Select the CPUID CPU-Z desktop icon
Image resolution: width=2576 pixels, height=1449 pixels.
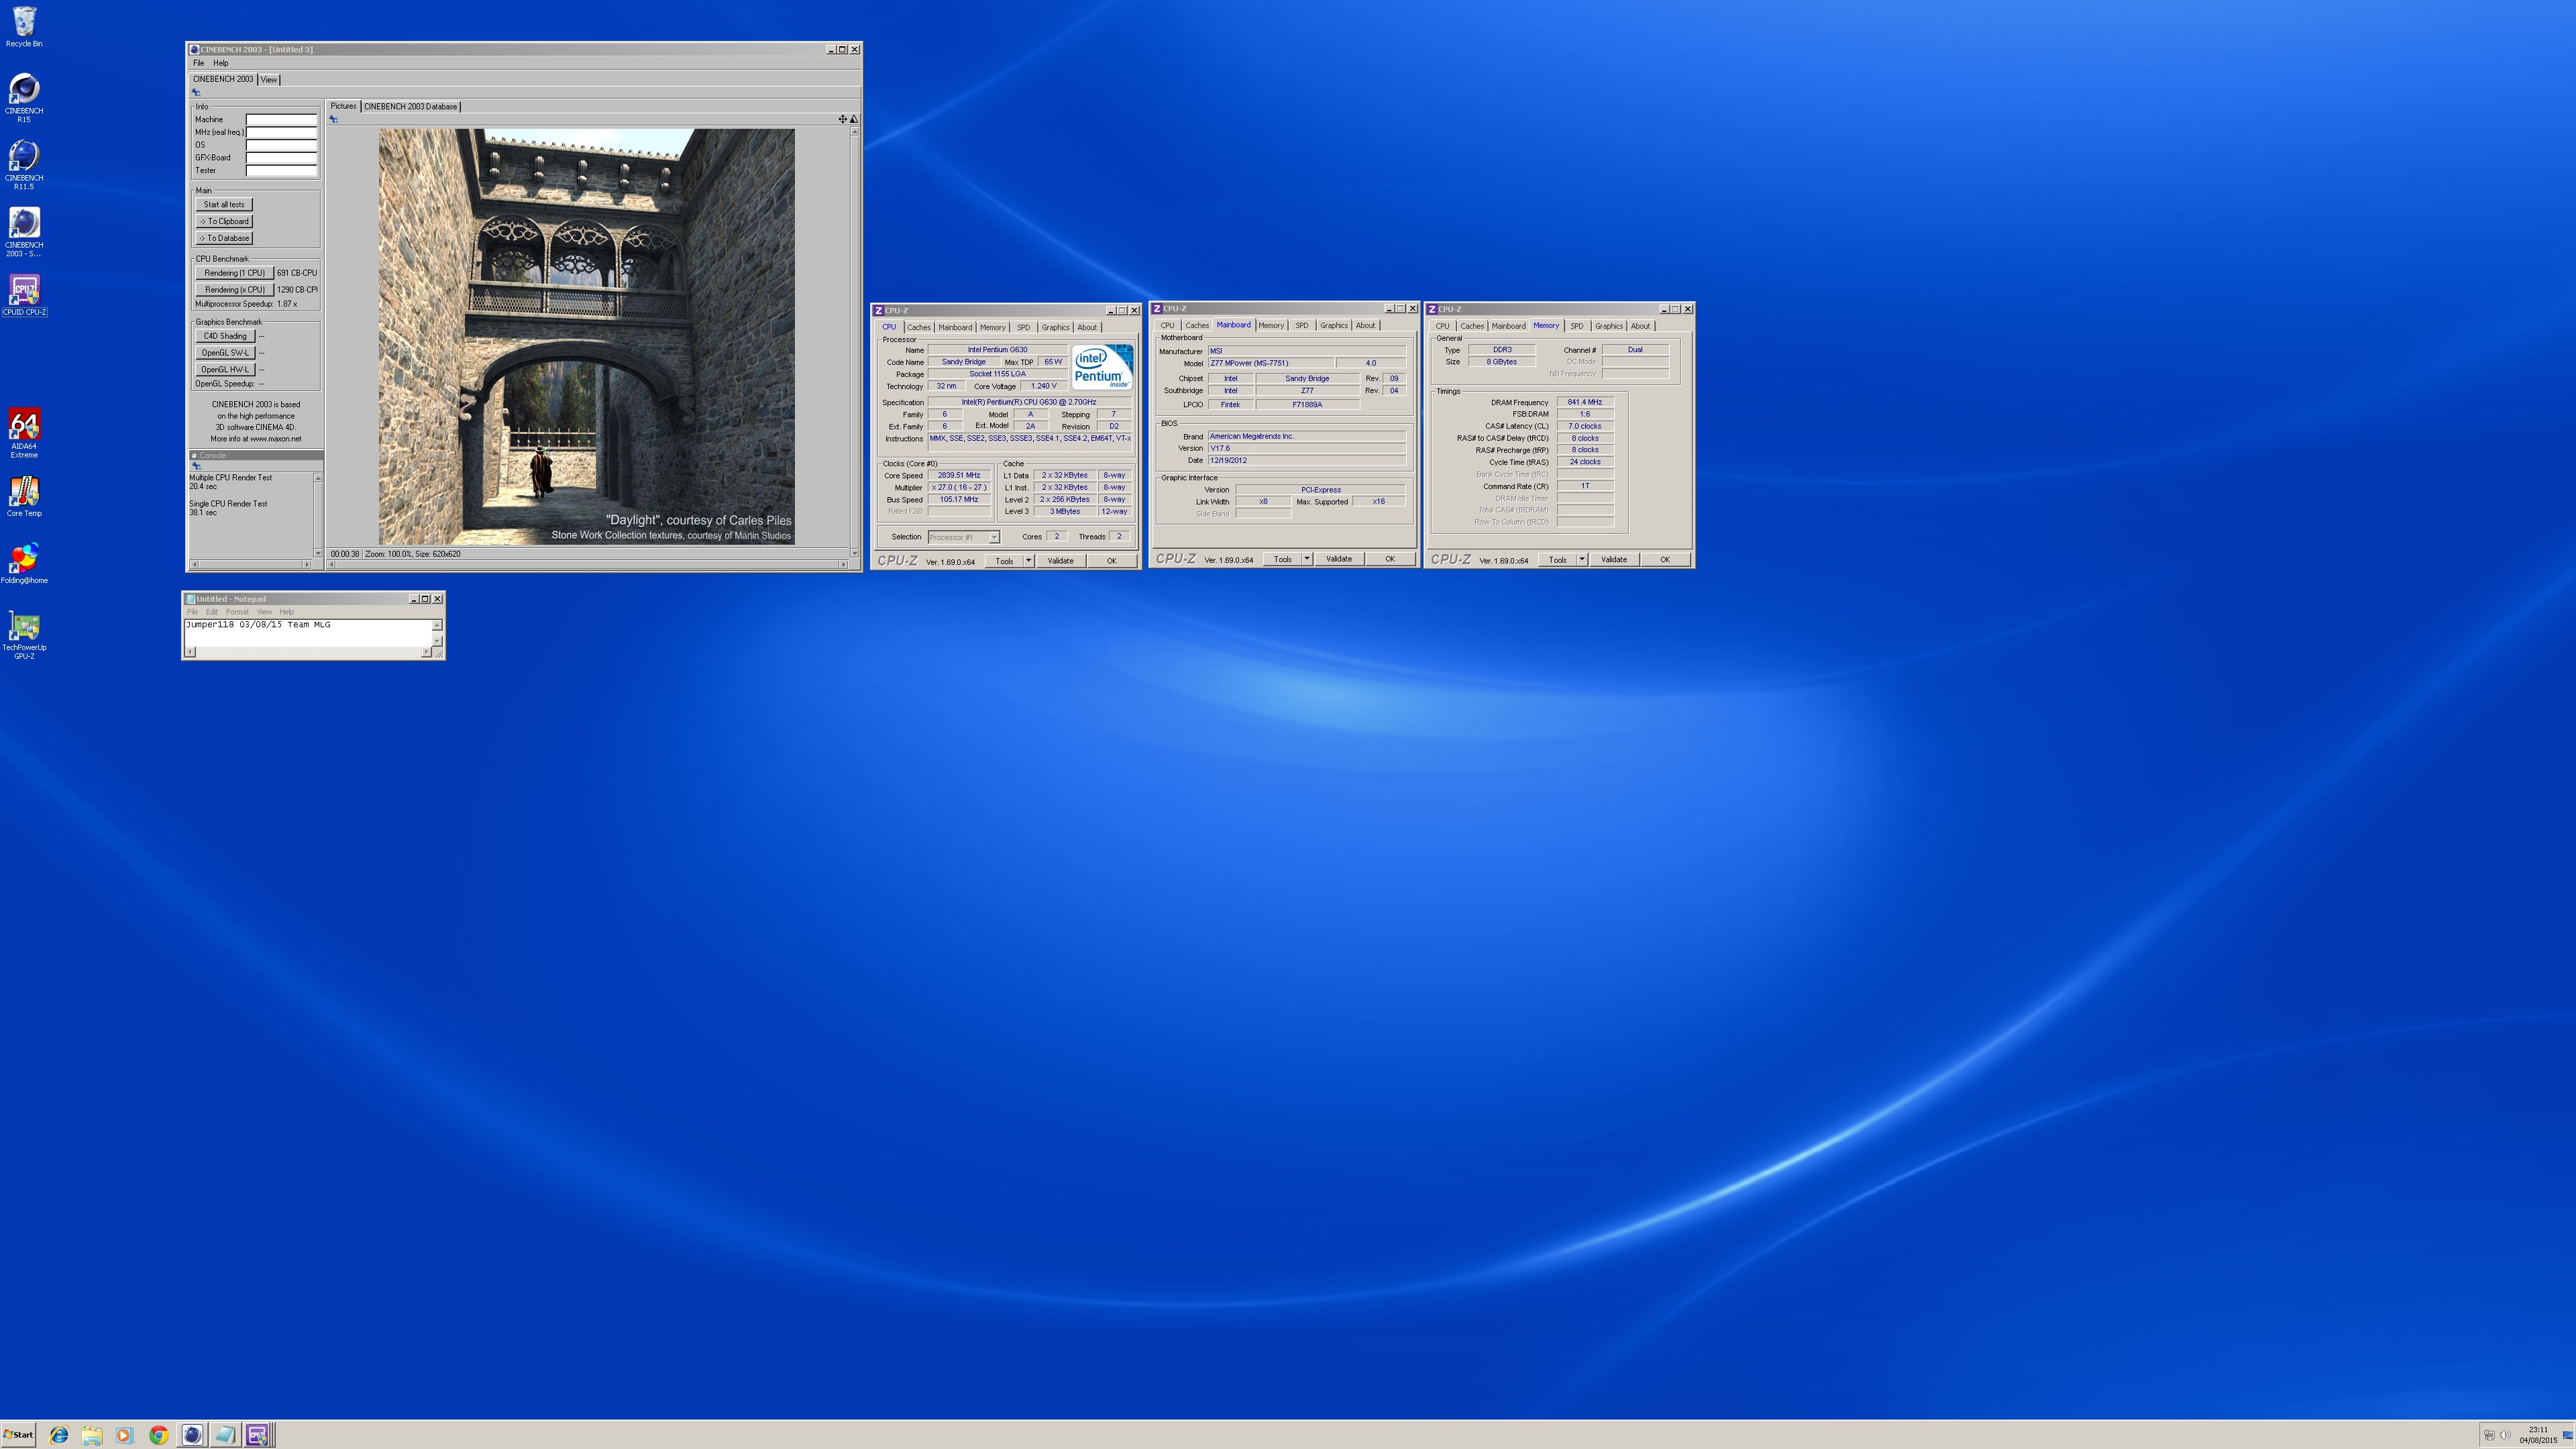click(24, 295)
